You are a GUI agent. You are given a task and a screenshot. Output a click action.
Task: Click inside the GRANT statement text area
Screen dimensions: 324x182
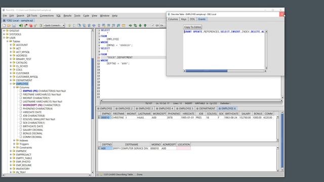point(224,50)
